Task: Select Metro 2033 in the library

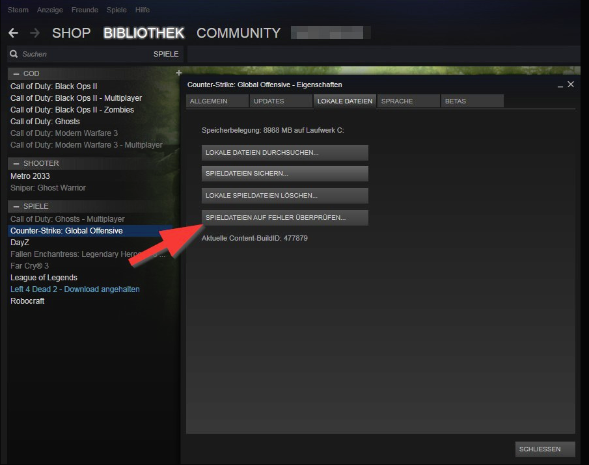Action: point(30,176)
